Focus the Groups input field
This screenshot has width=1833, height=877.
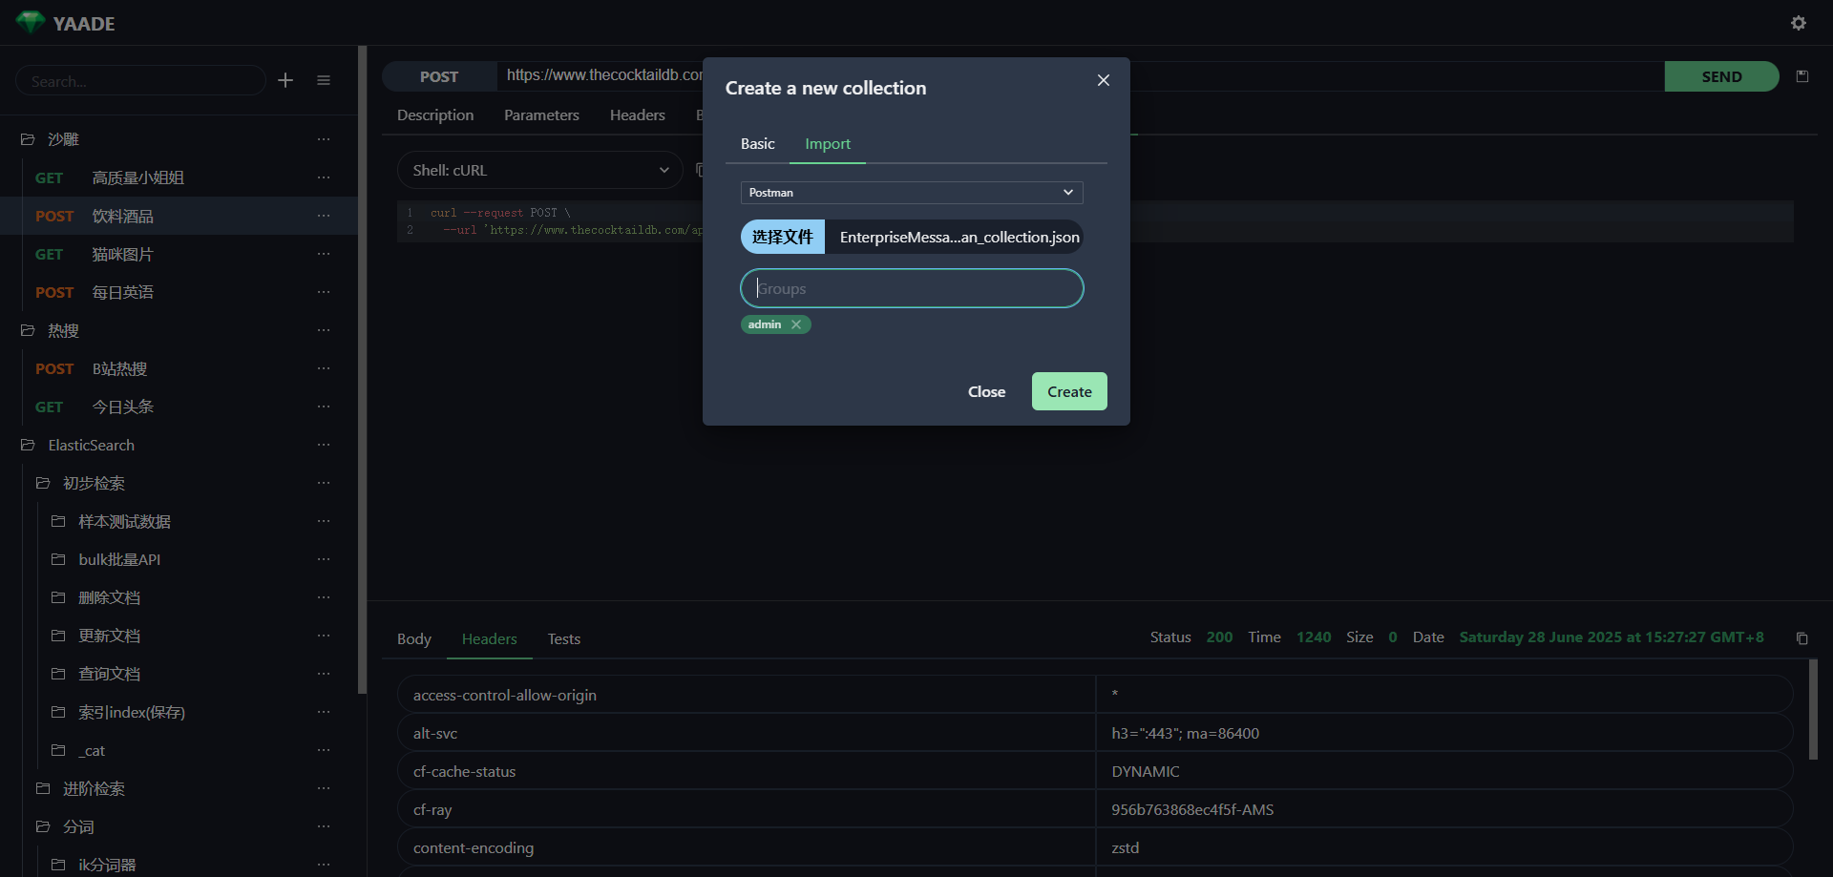912,289
